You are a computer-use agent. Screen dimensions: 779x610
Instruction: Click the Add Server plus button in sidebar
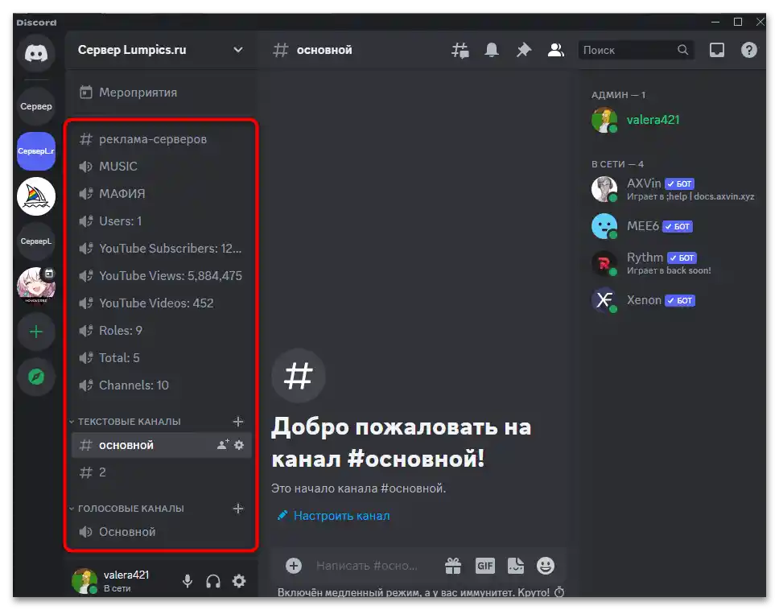[35, 332]
